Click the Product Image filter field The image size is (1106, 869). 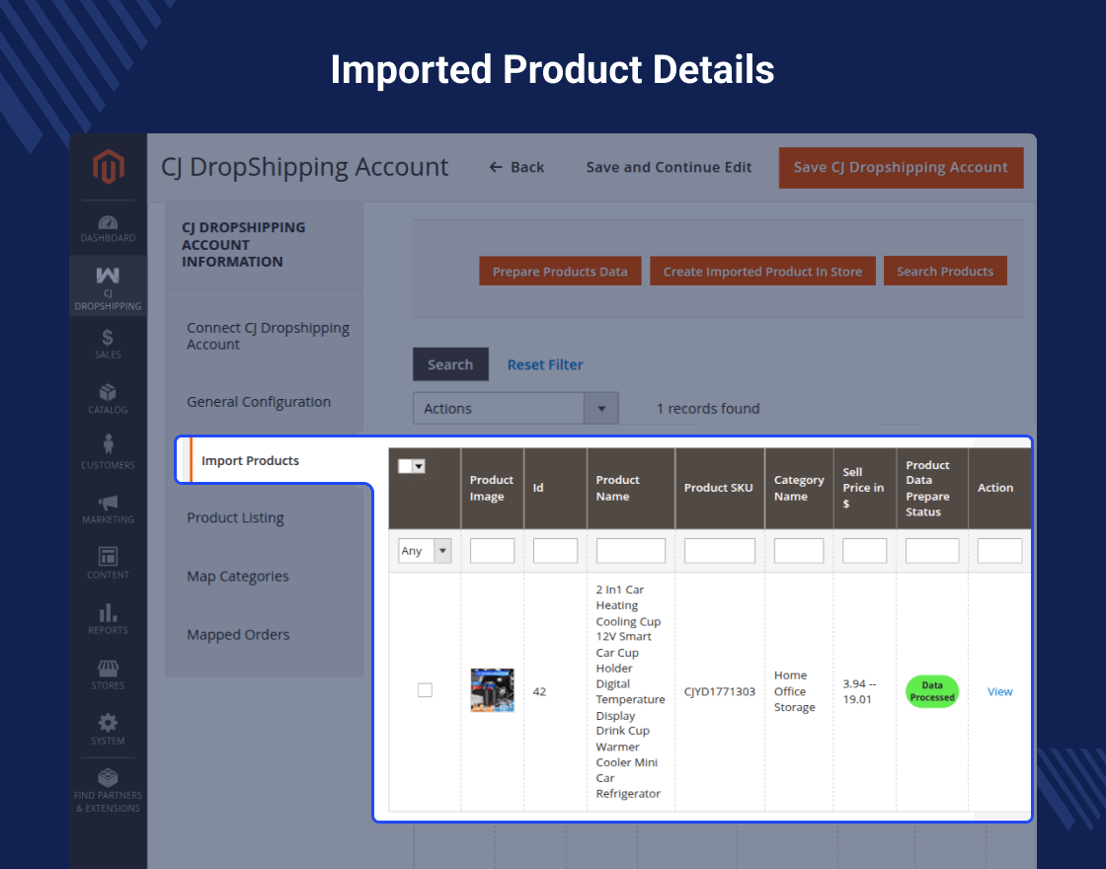[x=493, y=551]
